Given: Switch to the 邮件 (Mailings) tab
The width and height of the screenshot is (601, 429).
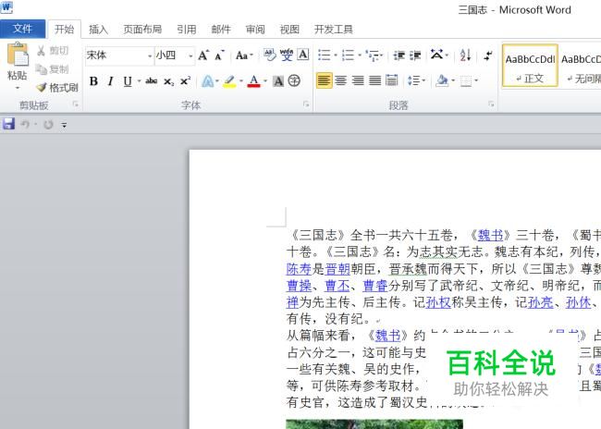Looking at the screenshot, I should 221,30.
